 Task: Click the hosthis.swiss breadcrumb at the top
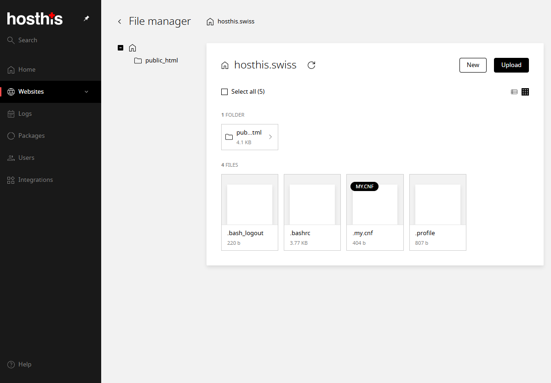pos(235,21)
